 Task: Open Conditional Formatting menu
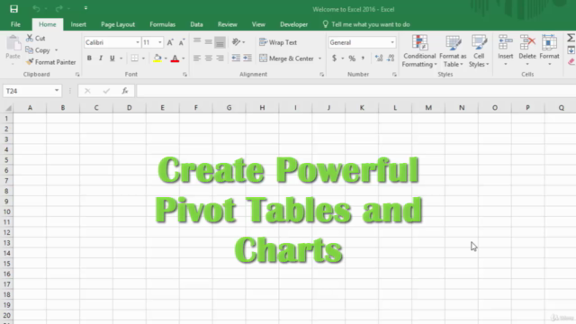[x=419, y=51]
